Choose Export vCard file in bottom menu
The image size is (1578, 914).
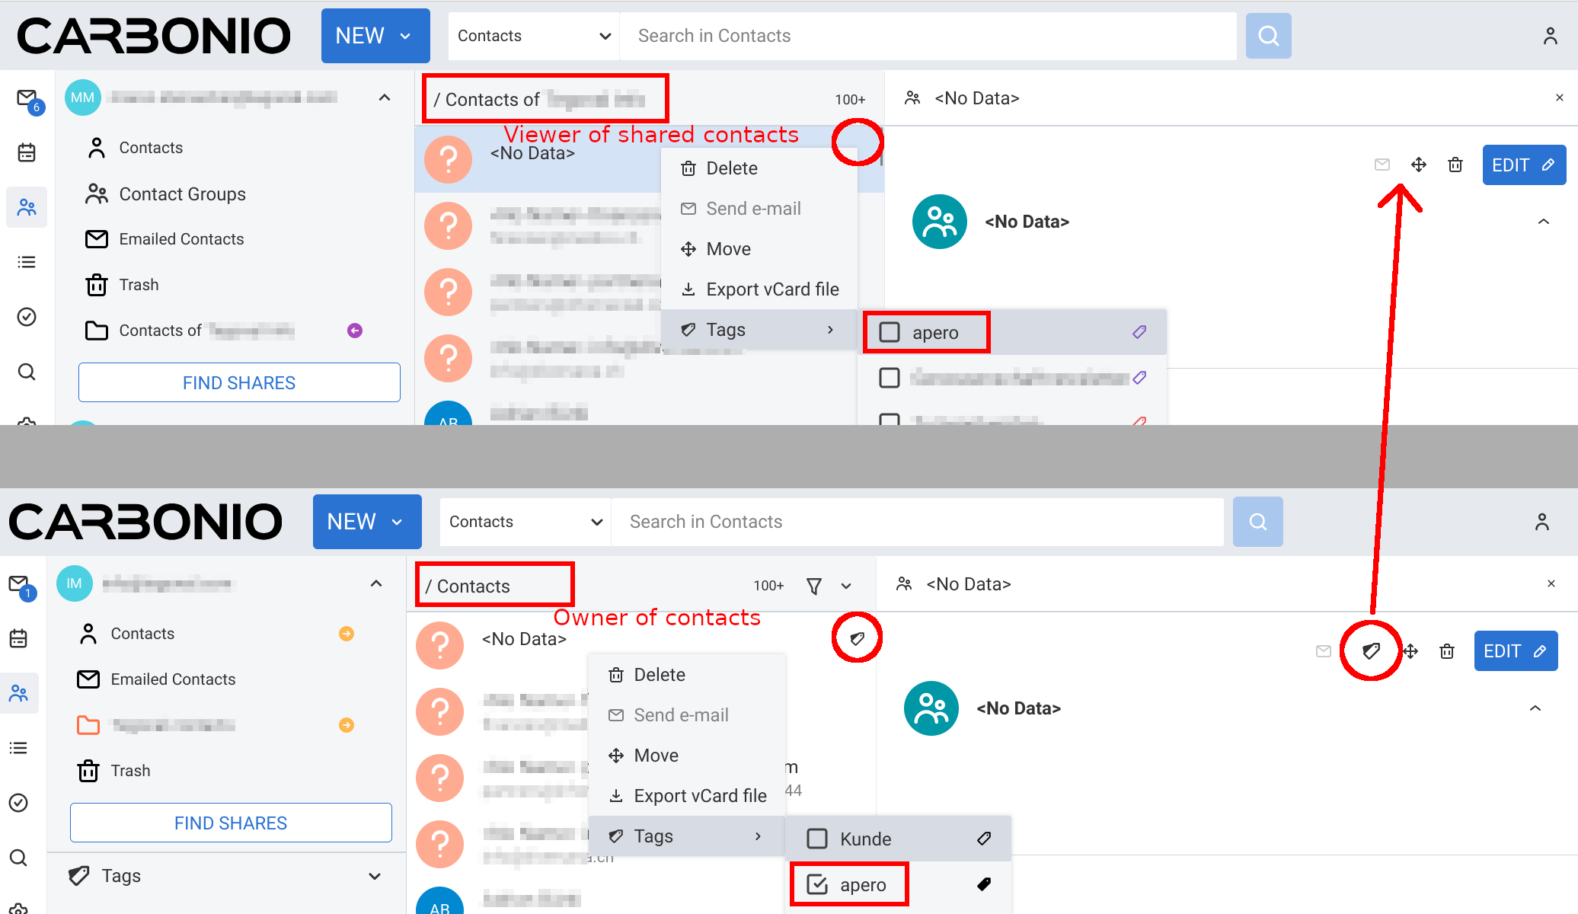687,796
